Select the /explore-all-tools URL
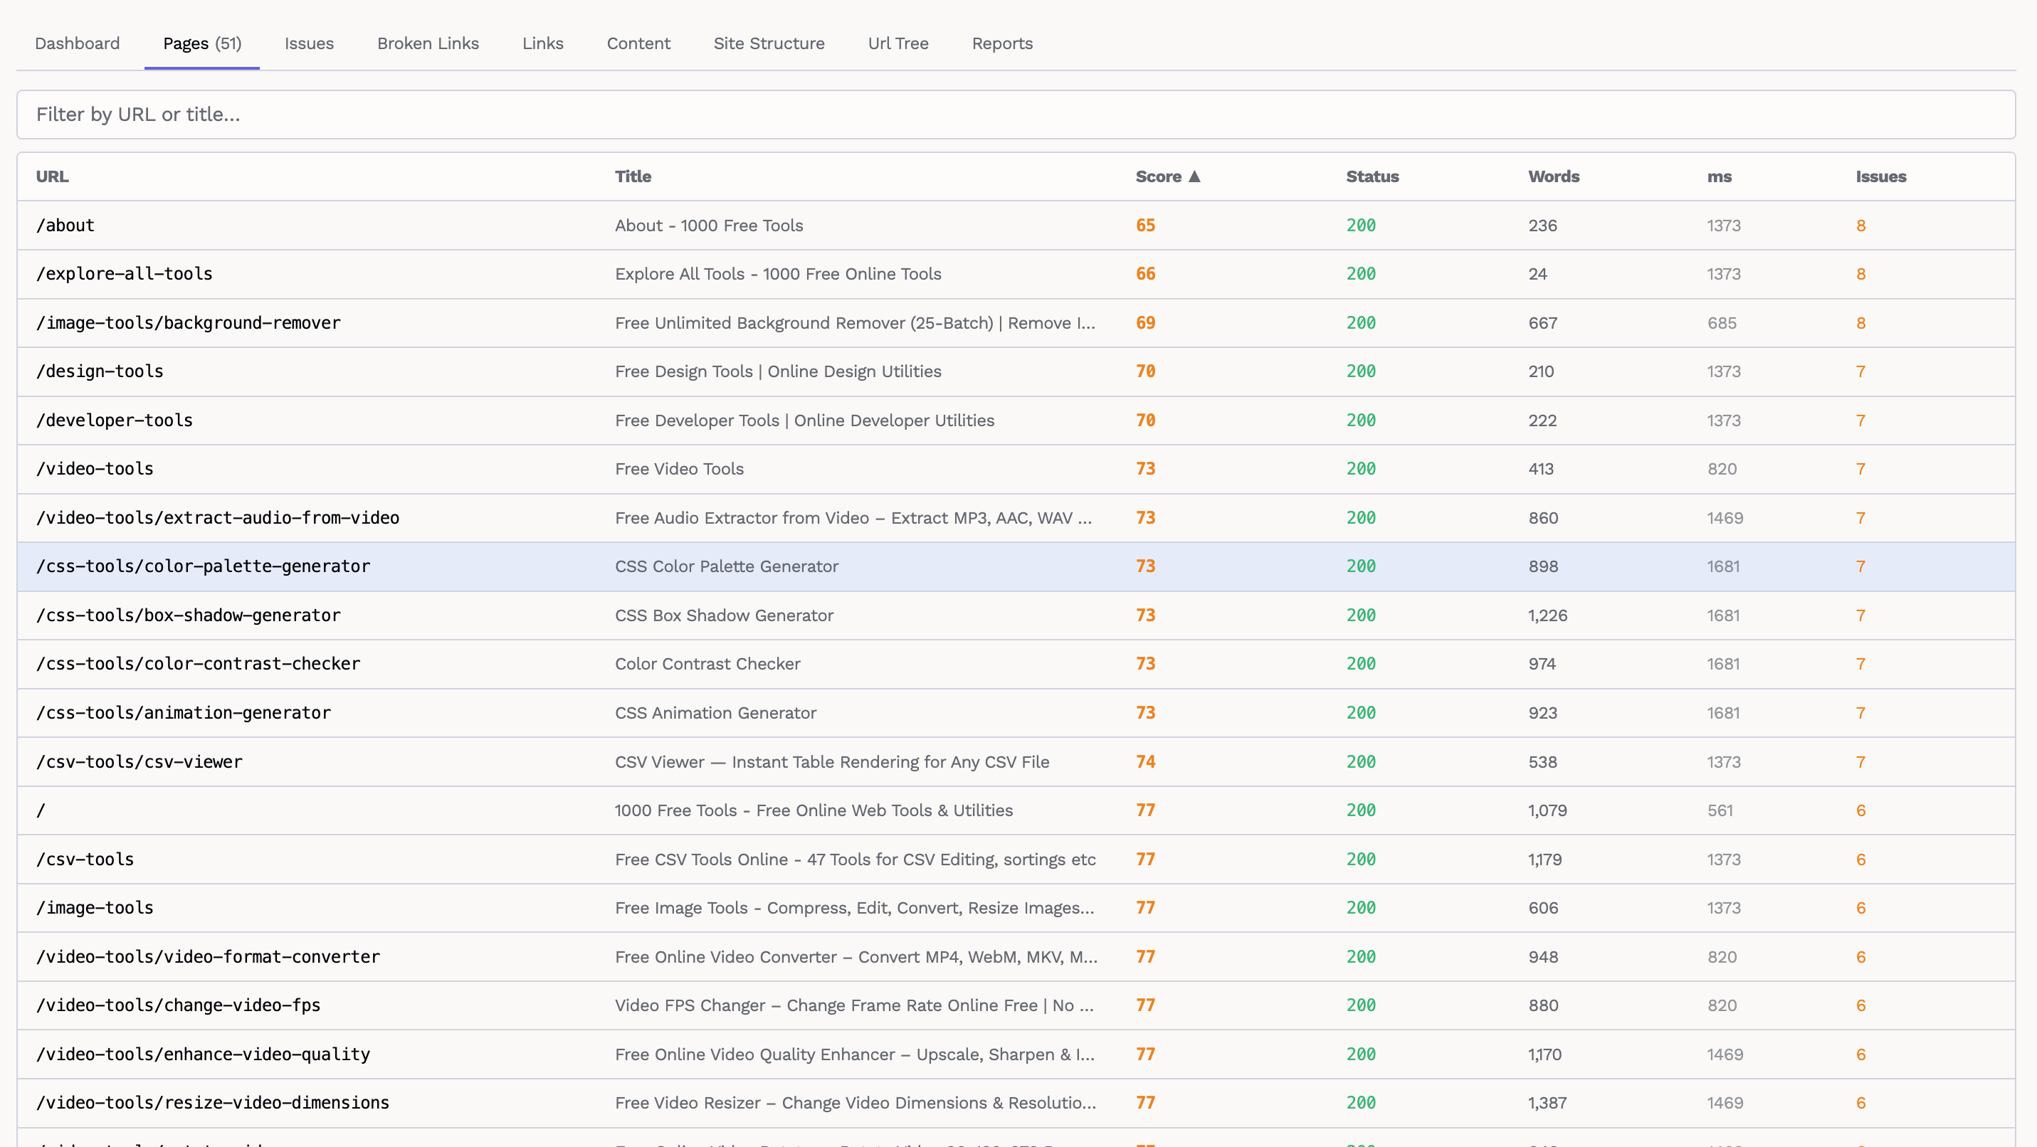This screenshot has width=2037, height=1147. tap(124, 273)
